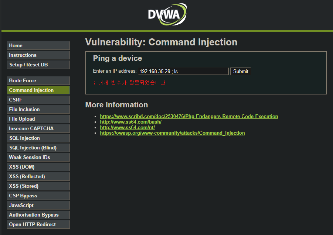This screenshot has height=235, width=333.
Task: Click the DVWA logo
Action: [x=167, y=14]
